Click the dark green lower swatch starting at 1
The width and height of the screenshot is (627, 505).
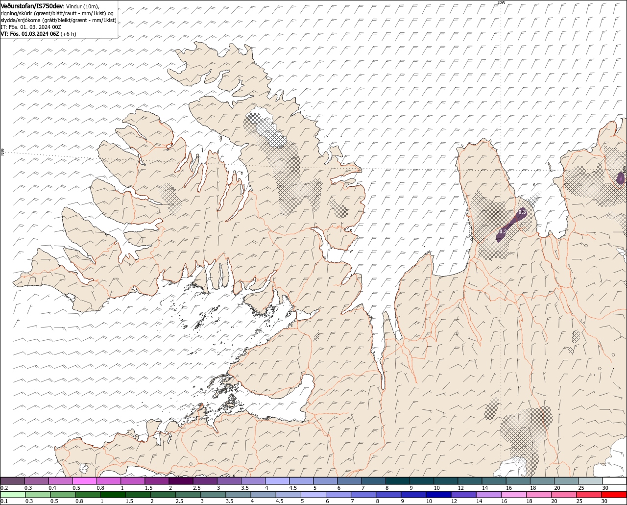(x=113, y=495)
